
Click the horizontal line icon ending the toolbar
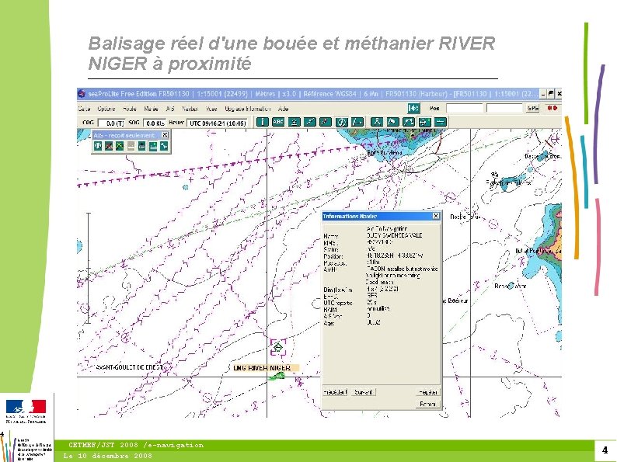pos(441,122)
